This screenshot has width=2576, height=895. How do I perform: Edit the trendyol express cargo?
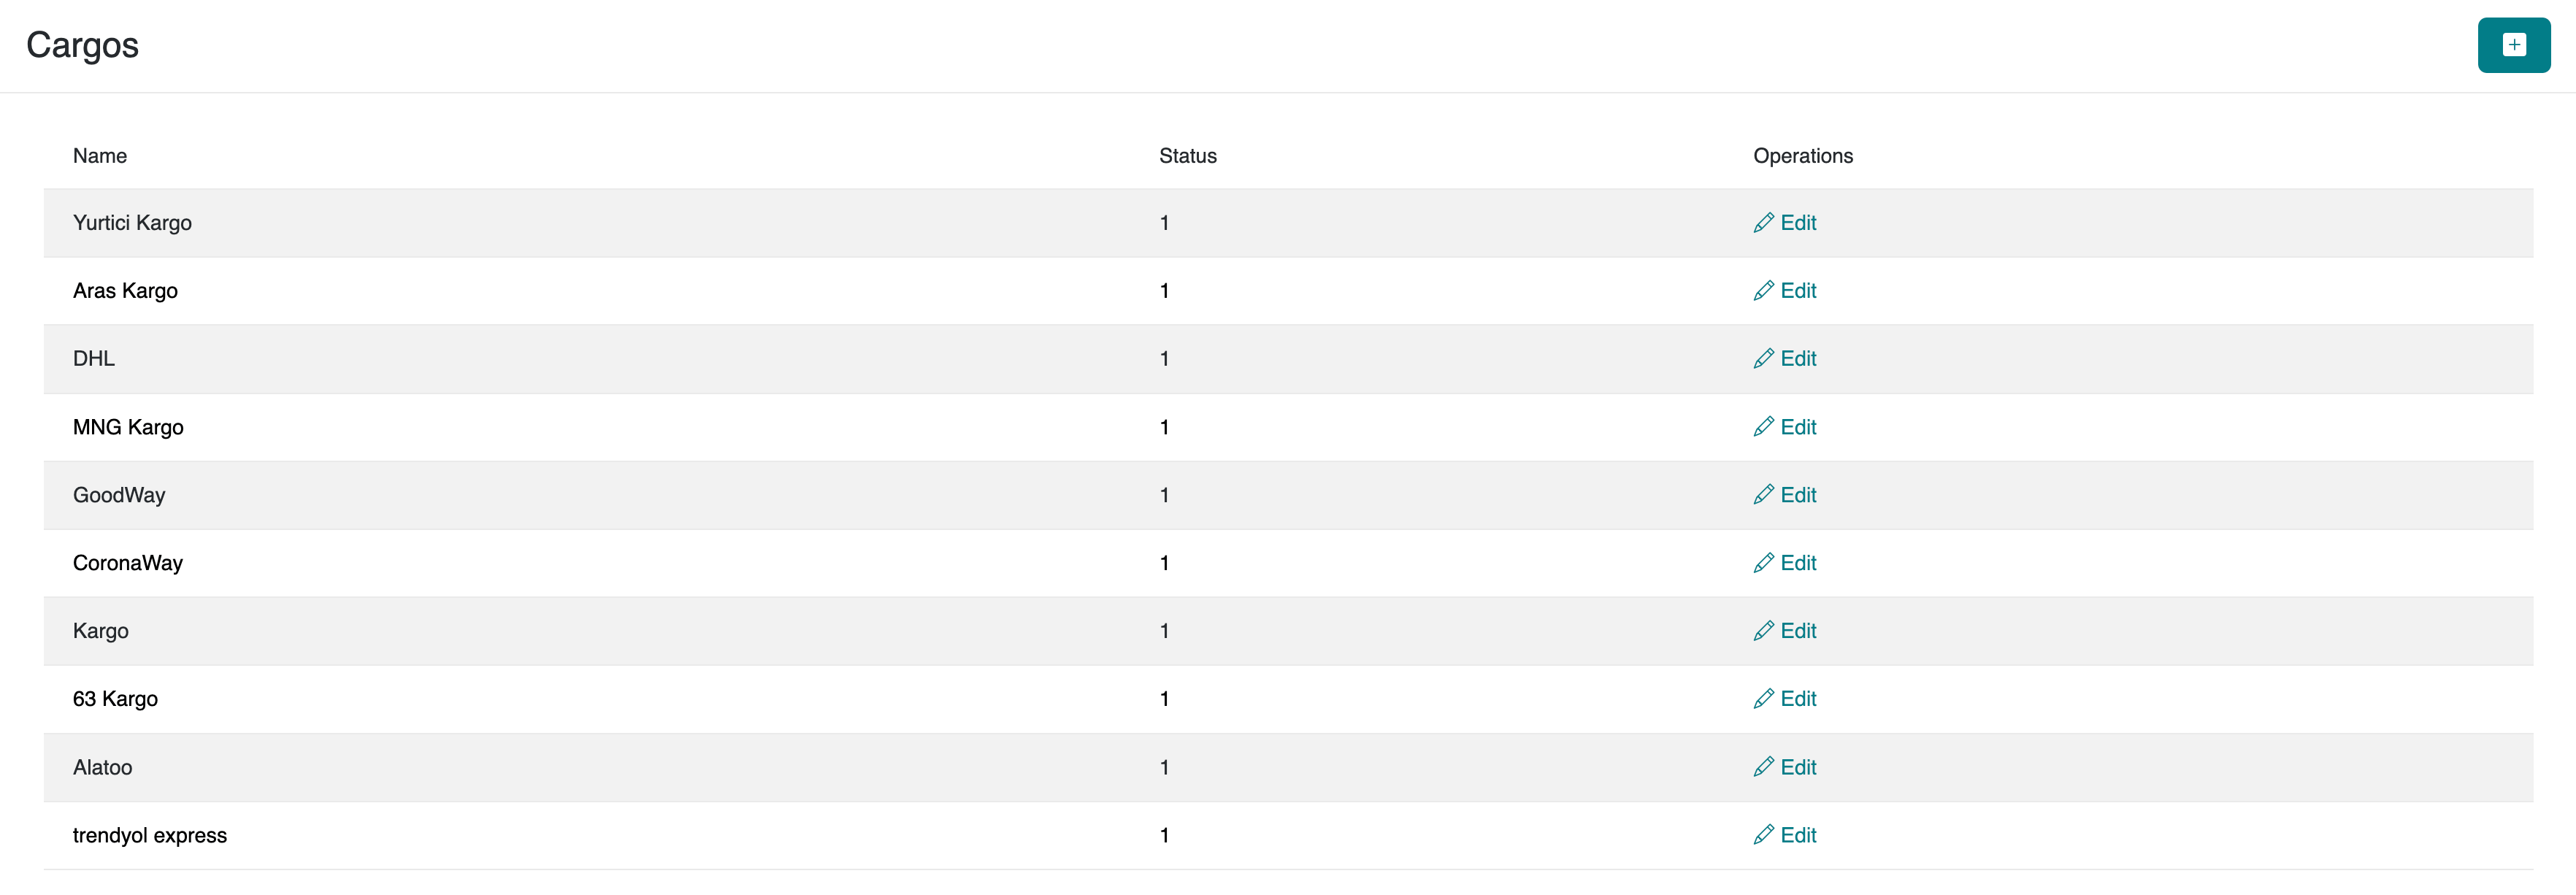[1797, 835]
